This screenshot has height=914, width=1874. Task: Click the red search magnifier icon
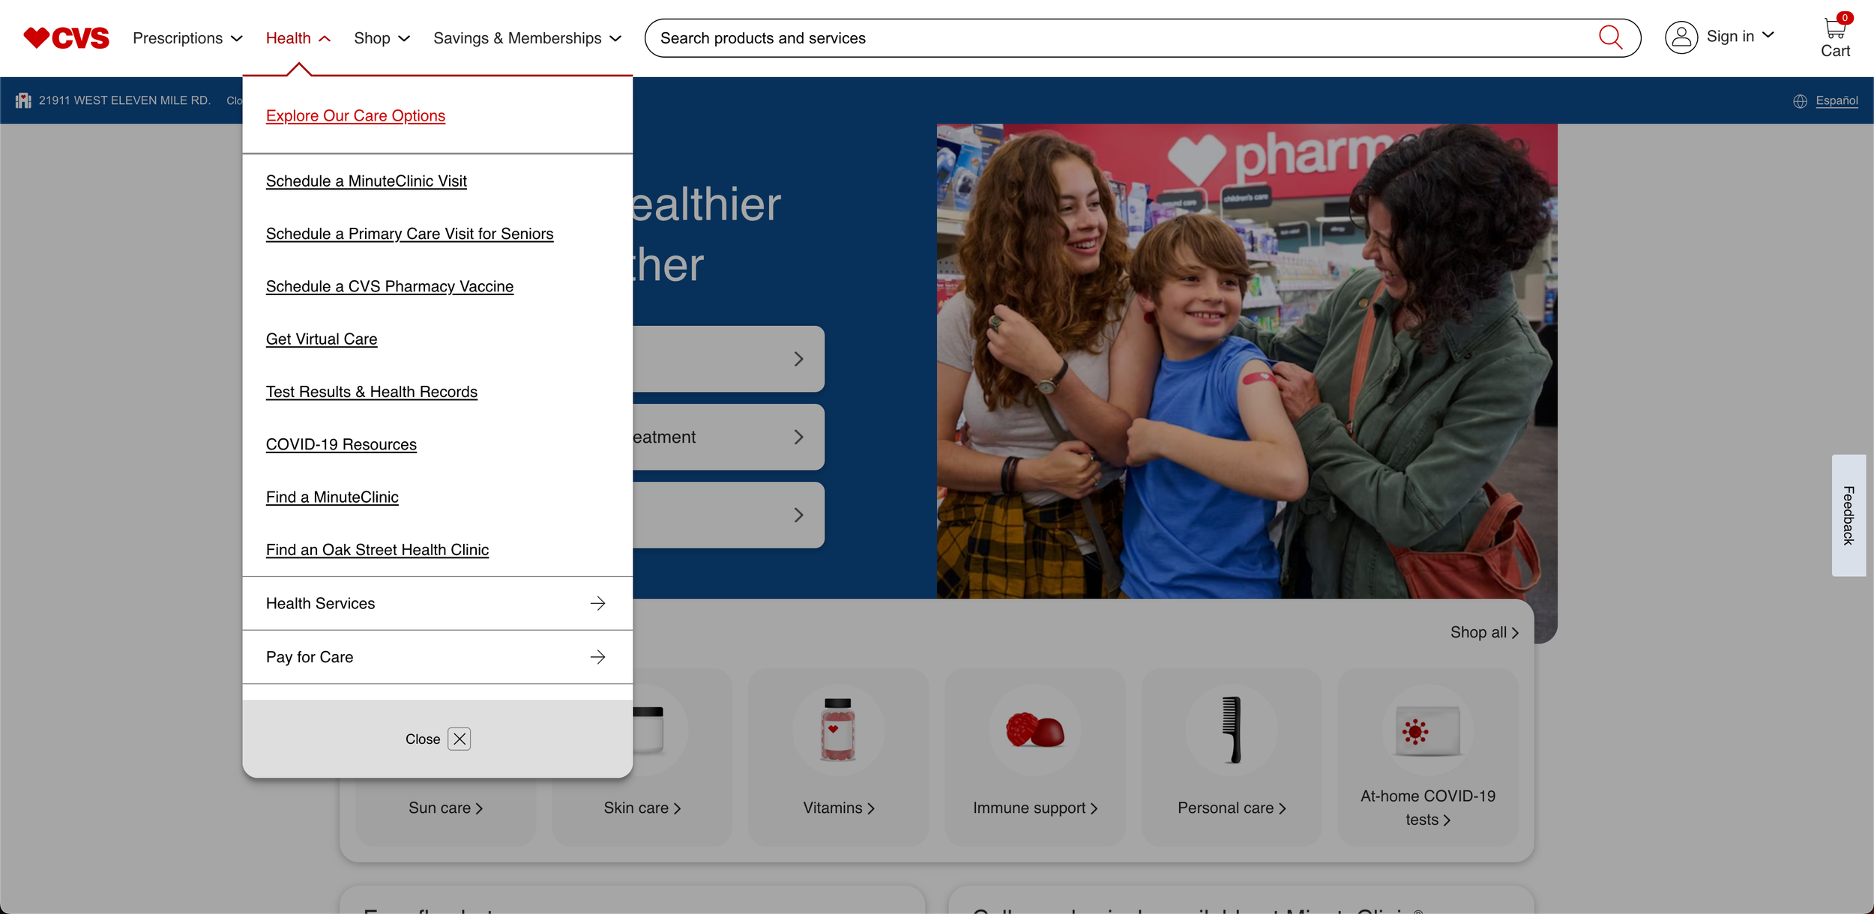tap(1610, 37)
